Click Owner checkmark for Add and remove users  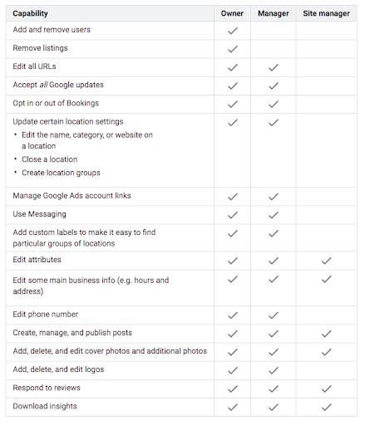[233, 31]
